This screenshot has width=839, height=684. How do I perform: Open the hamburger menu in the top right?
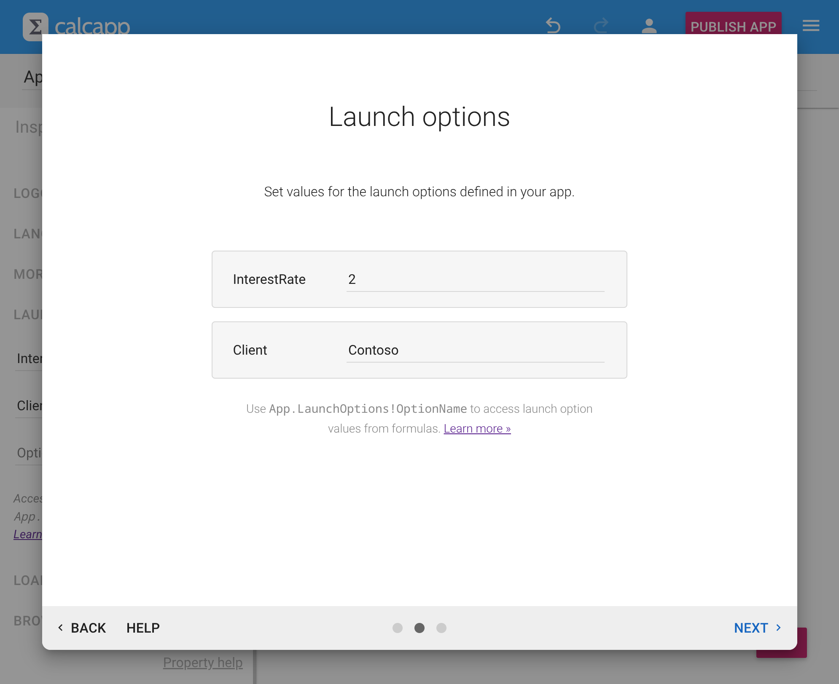[810, 26]
